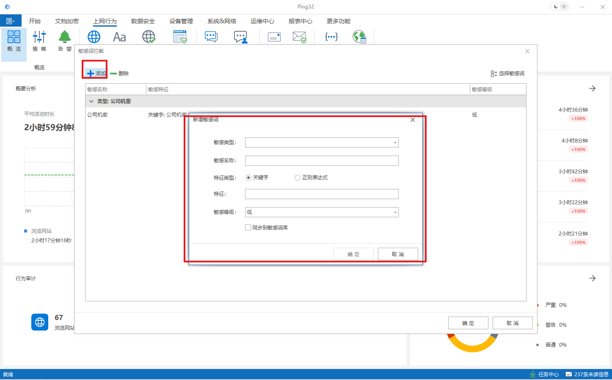
Task: Open the 报表中心 ribbon tab
Action: (300, 21)
